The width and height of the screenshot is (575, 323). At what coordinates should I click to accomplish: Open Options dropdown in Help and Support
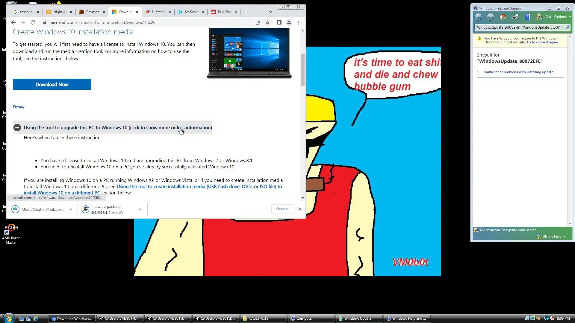[x=562, y=17]
